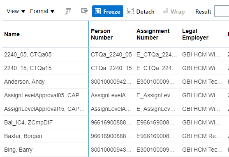The width and height of the screenshot is (229, 157).
Task: Select the row for Anderson, Andy
Action: [116, 82]
